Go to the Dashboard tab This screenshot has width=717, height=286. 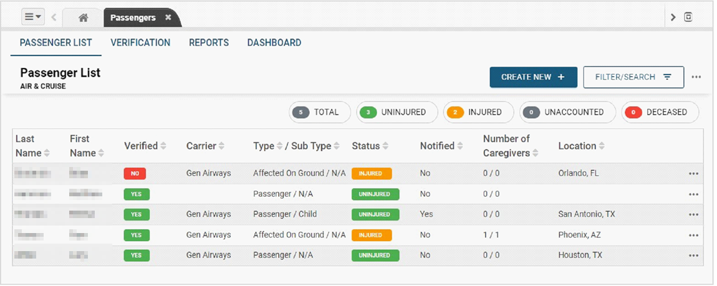pyautogui.click(x=274, y=43)
